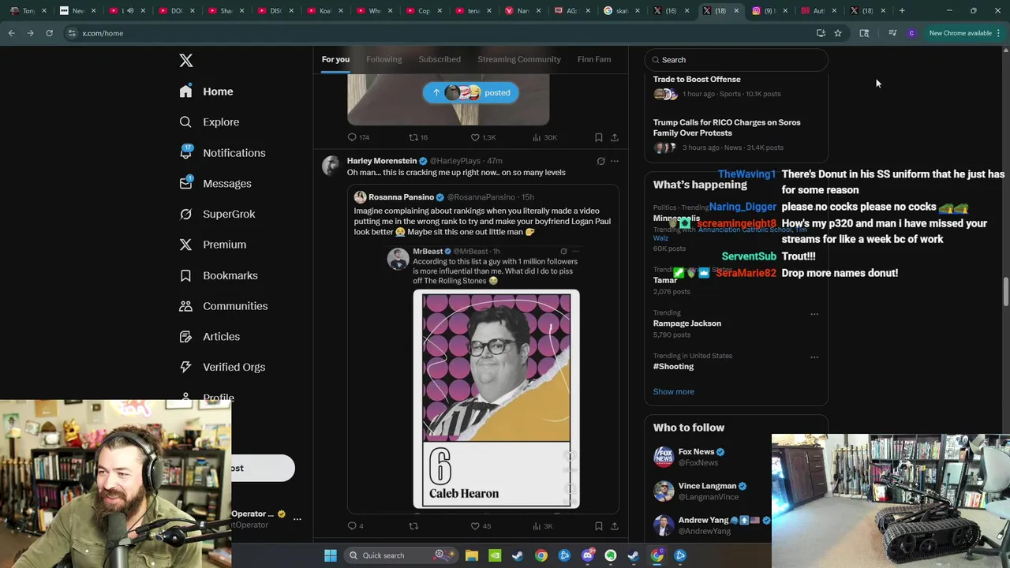Share Harley Morenstein's post
Viewport: 1010px width, 568px height.
tap(615, 526)
